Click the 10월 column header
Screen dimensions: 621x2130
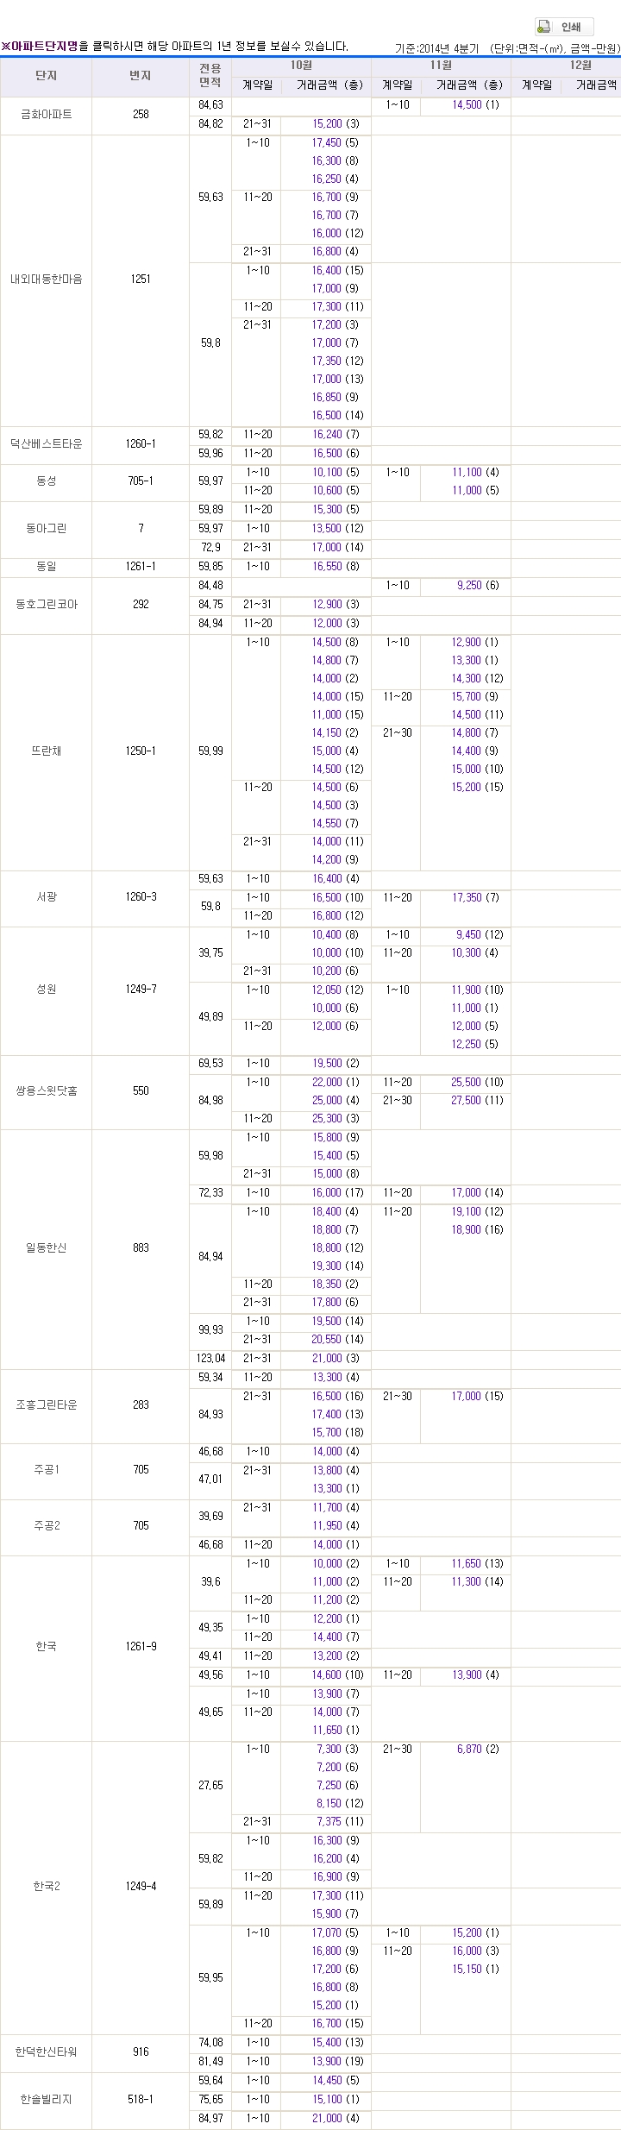[301, 66]
